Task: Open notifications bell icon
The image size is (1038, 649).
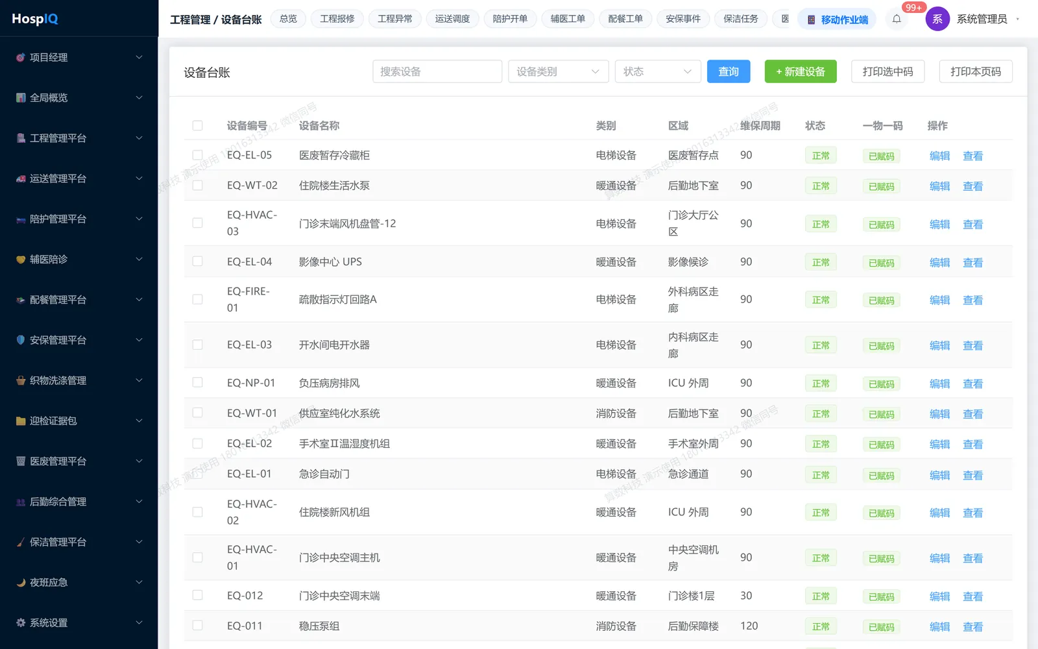Action: point(897,19)
